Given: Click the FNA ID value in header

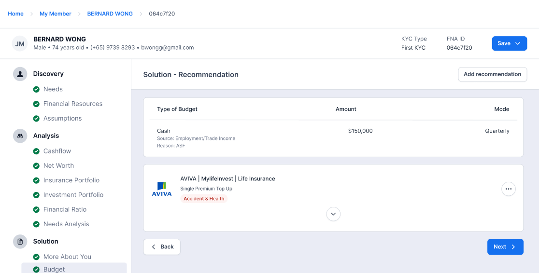Looking at the screenshot, I should (459, 48).
